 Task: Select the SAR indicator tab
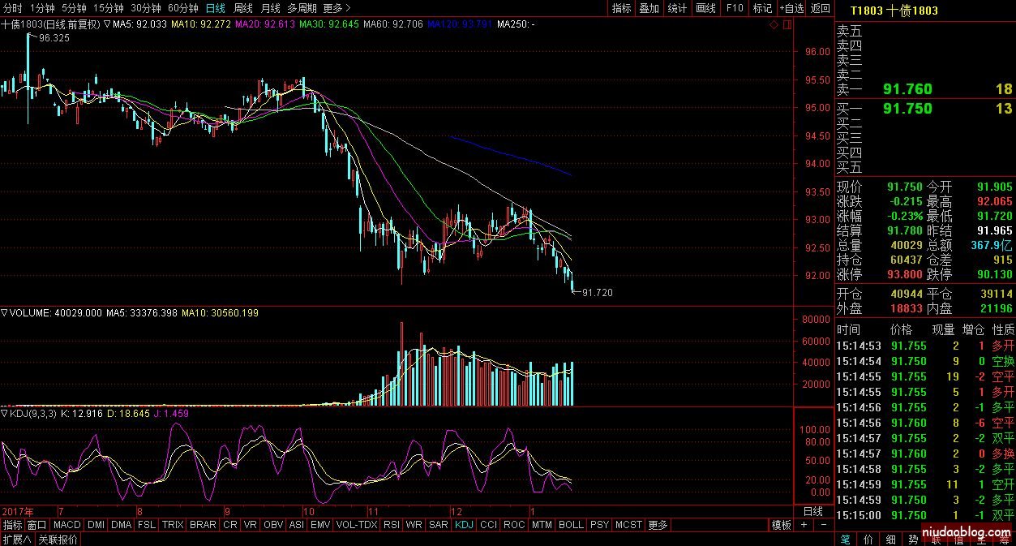(x=439, y=525)
